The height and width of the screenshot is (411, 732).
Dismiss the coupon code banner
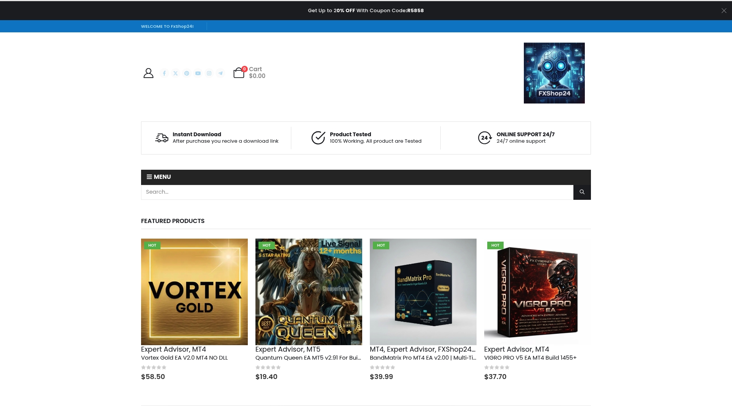(723, 10)
